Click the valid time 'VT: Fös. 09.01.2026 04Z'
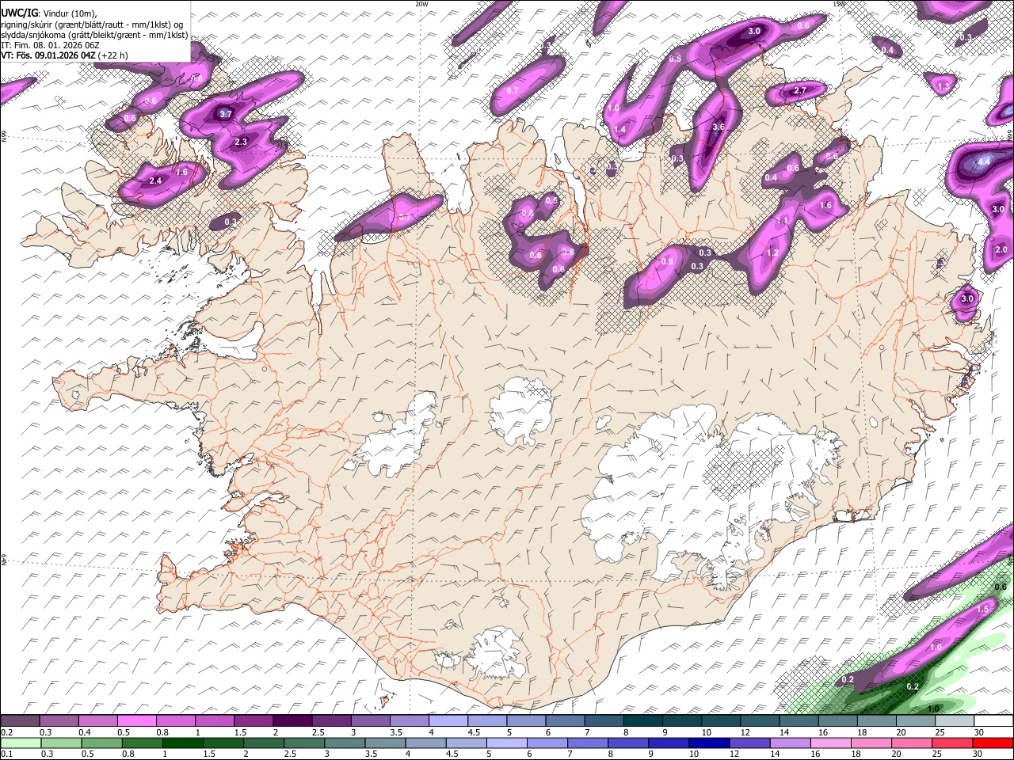The width and height of the screenshot is (1014, 760). pyautogui.click(x=48, y=55)
